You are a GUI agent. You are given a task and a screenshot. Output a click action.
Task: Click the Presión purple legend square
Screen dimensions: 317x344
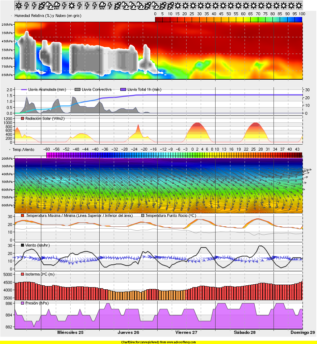(x=22, y=303)
